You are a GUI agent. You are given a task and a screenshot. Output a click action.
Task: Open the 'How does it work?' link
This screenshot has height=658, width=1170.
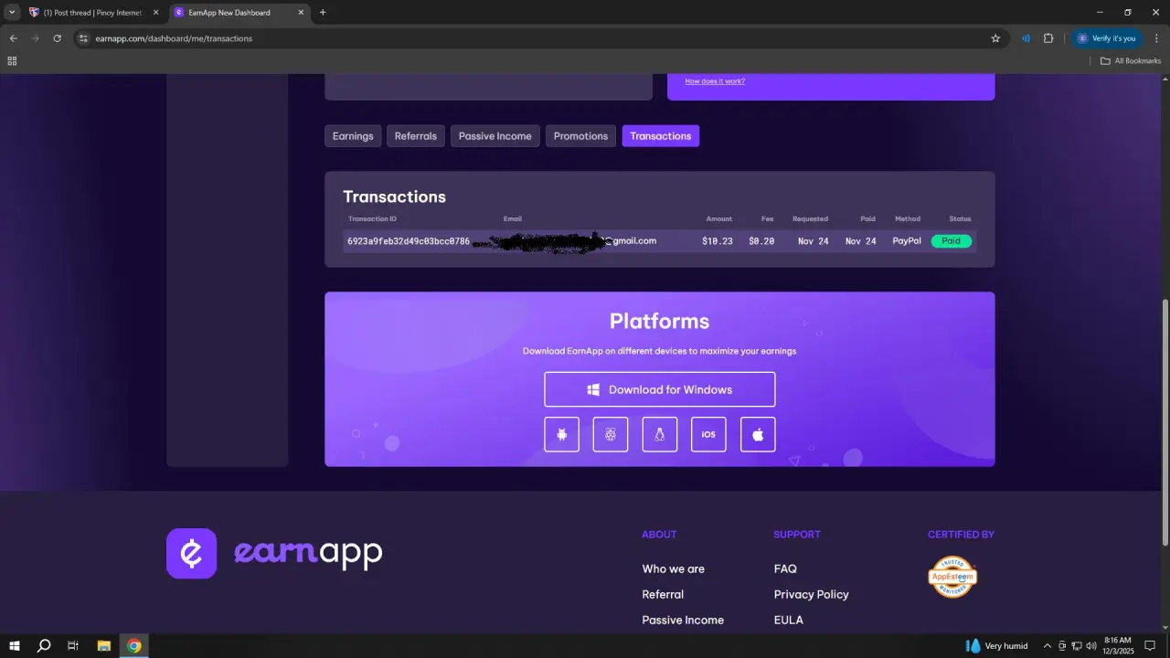click(715, 81)
